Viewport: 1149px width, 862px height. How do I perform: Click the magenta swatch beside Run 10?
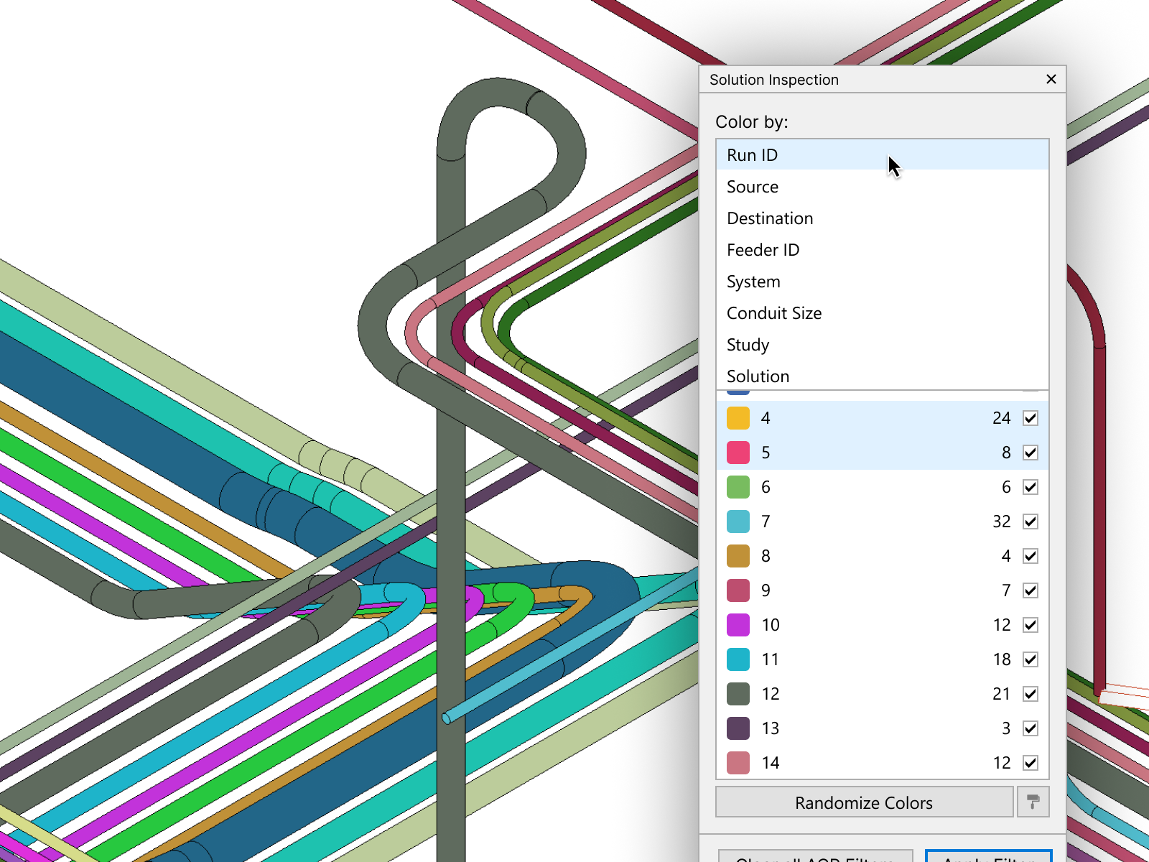coord(738,625)
